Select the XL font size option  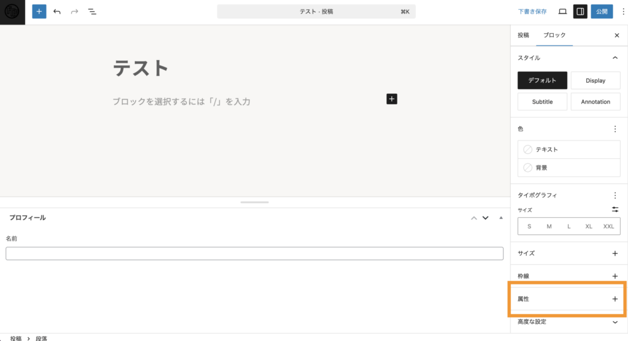tap(588, 226)
